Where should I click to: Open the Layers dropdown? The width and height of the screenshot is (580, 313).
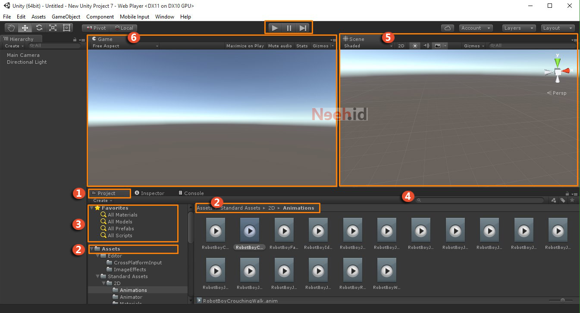(517, 28)
